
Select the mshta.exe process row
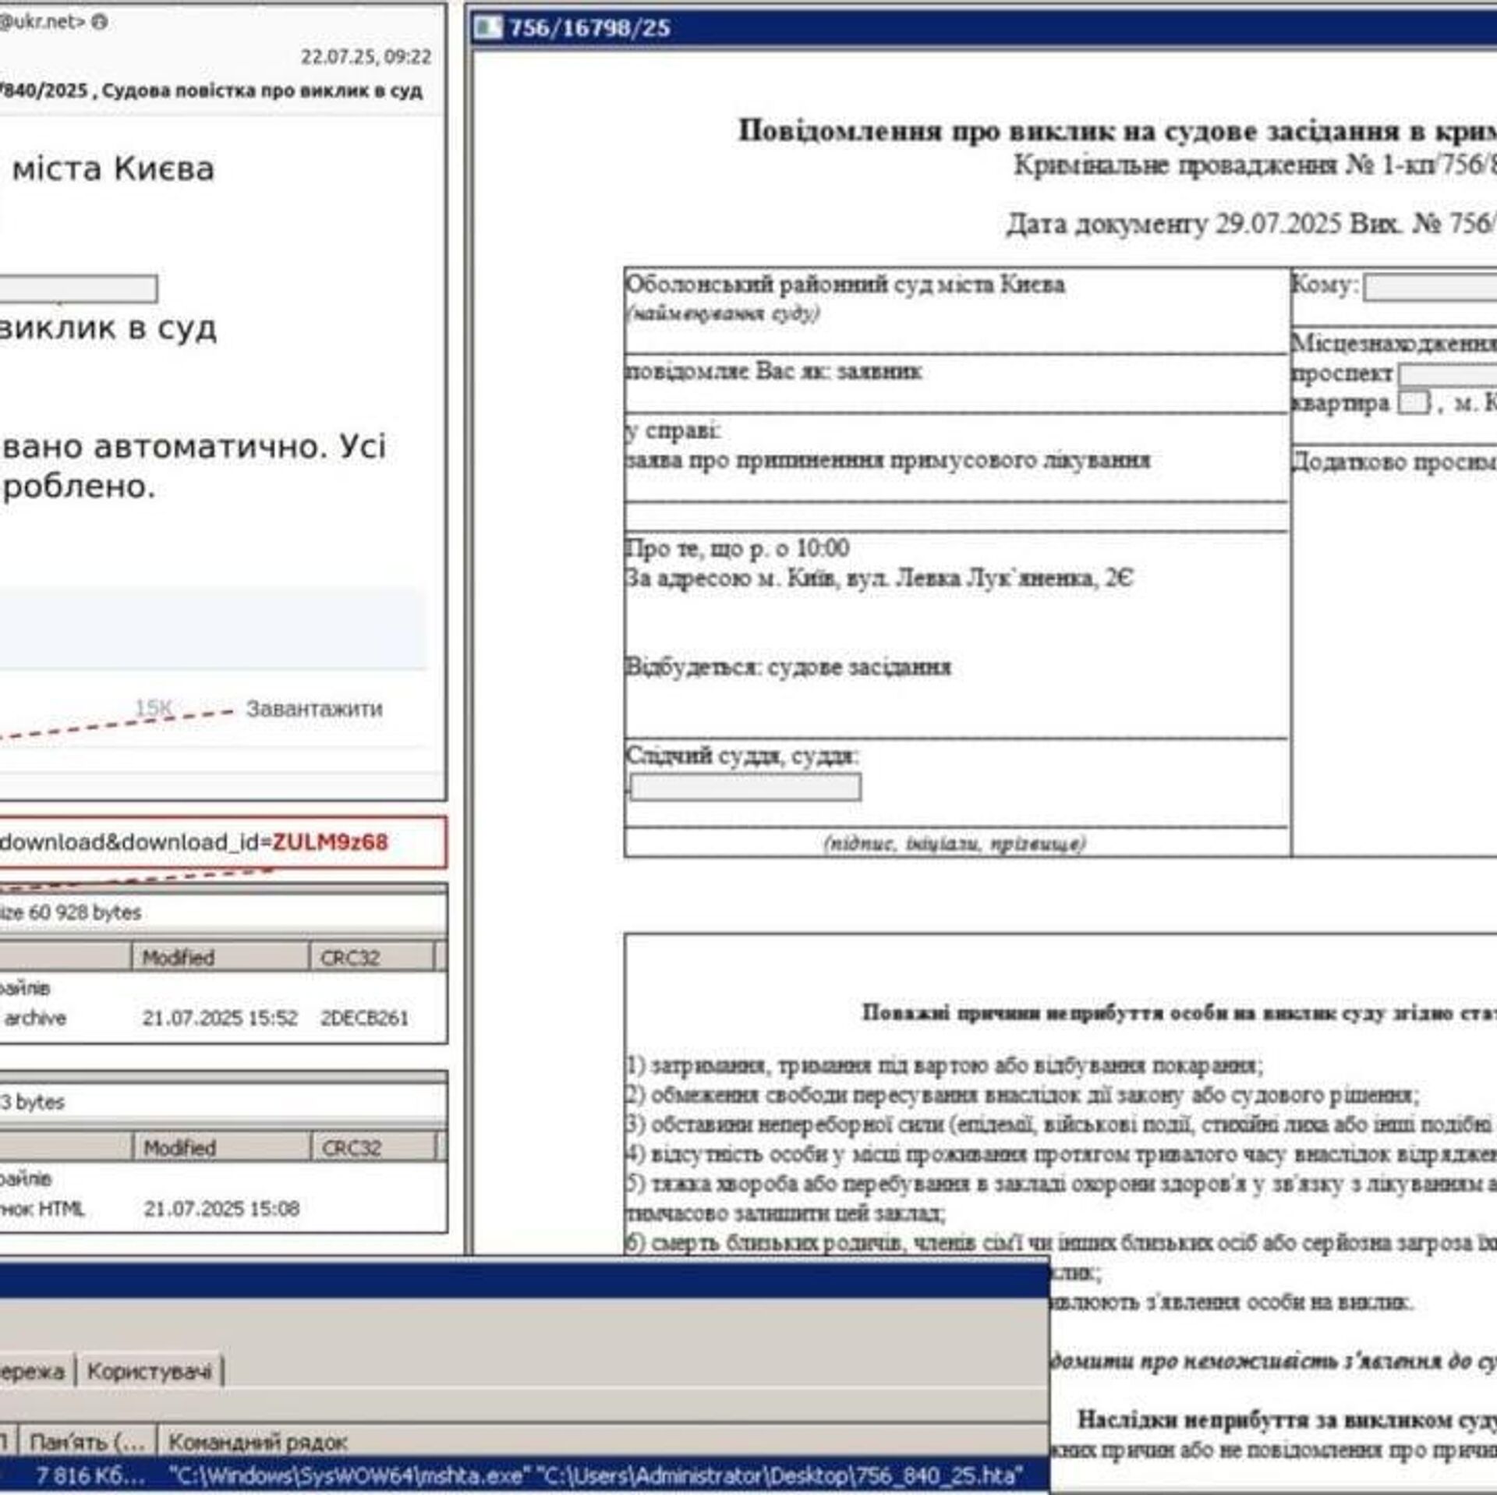pyautogui.click(x=515, y=1476)
